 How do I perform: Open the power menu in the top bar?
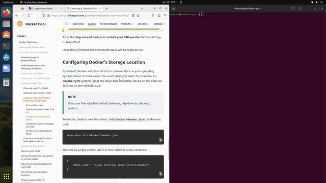pos(321,2)
